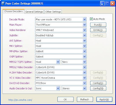Expand the Video Renderer dropdown
Viewport: 116px width, 105px height.
point(61,30)
